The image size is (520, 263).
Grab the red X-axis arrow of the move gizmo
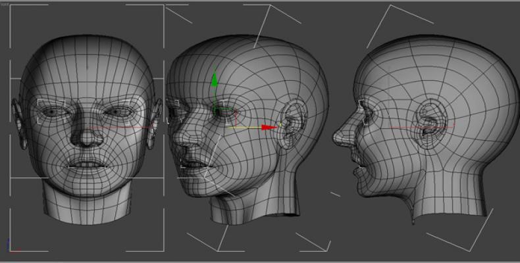pos(269,127)
